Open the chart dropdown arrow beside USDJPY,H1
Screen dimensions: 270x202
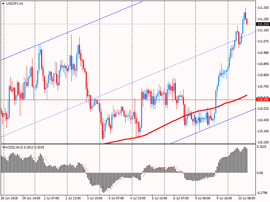tap(3, 4)
